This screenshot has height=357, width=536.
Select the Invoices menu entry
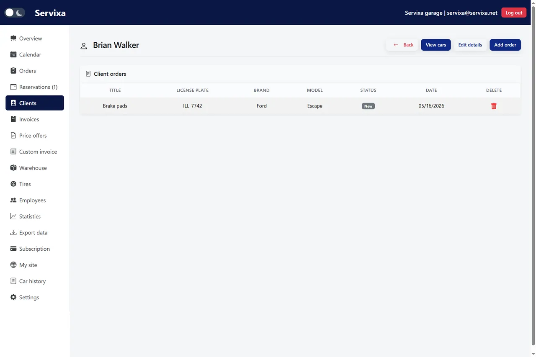point(35,119)
